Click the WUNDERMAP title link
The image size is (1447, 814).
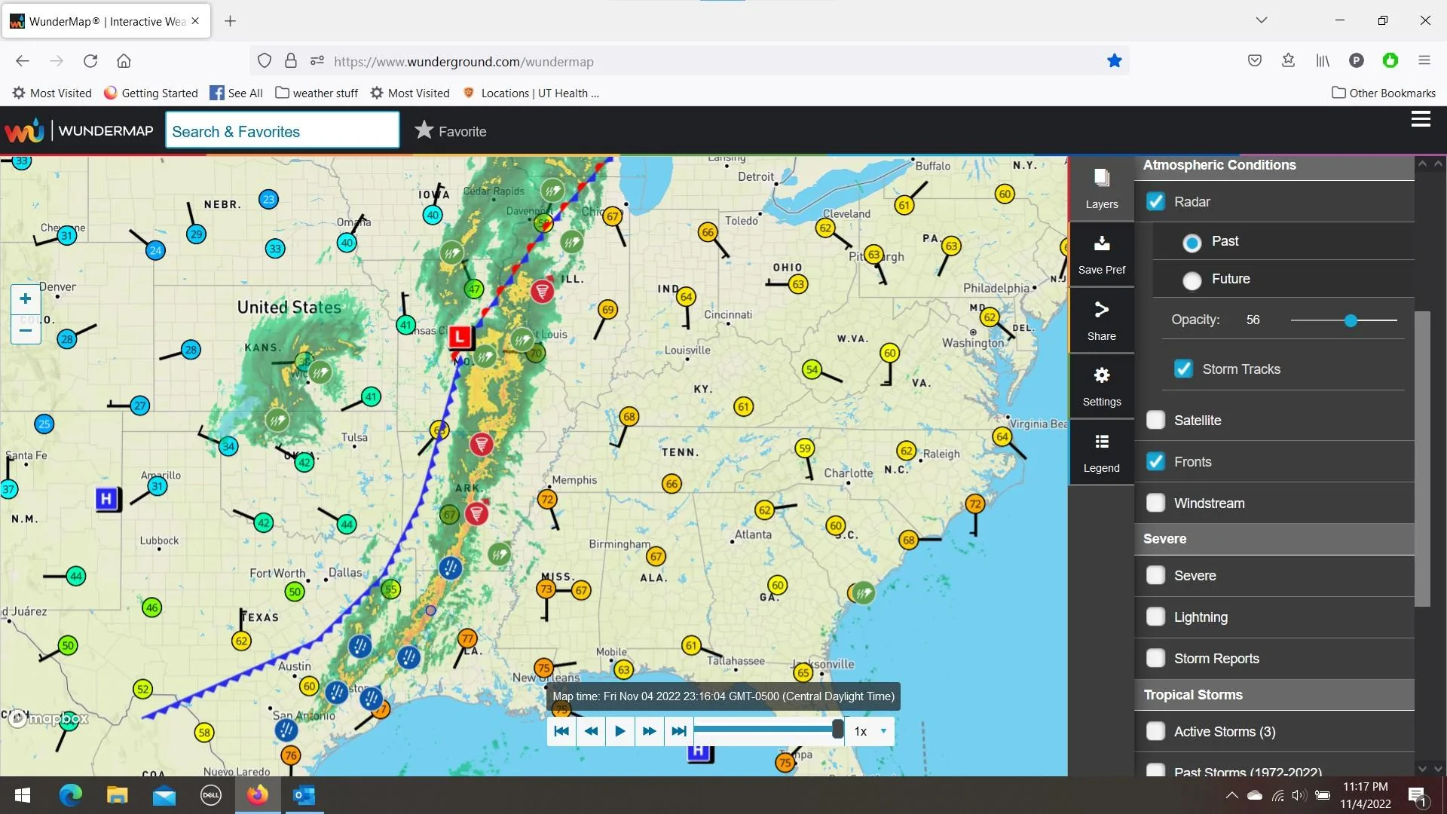point(106,131)
